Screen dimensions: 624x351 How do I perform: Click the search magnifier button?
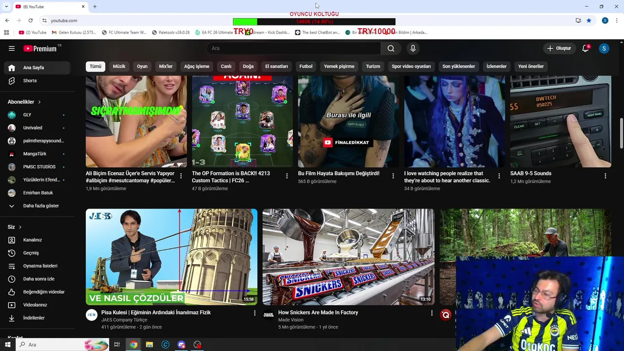point(391,48)
